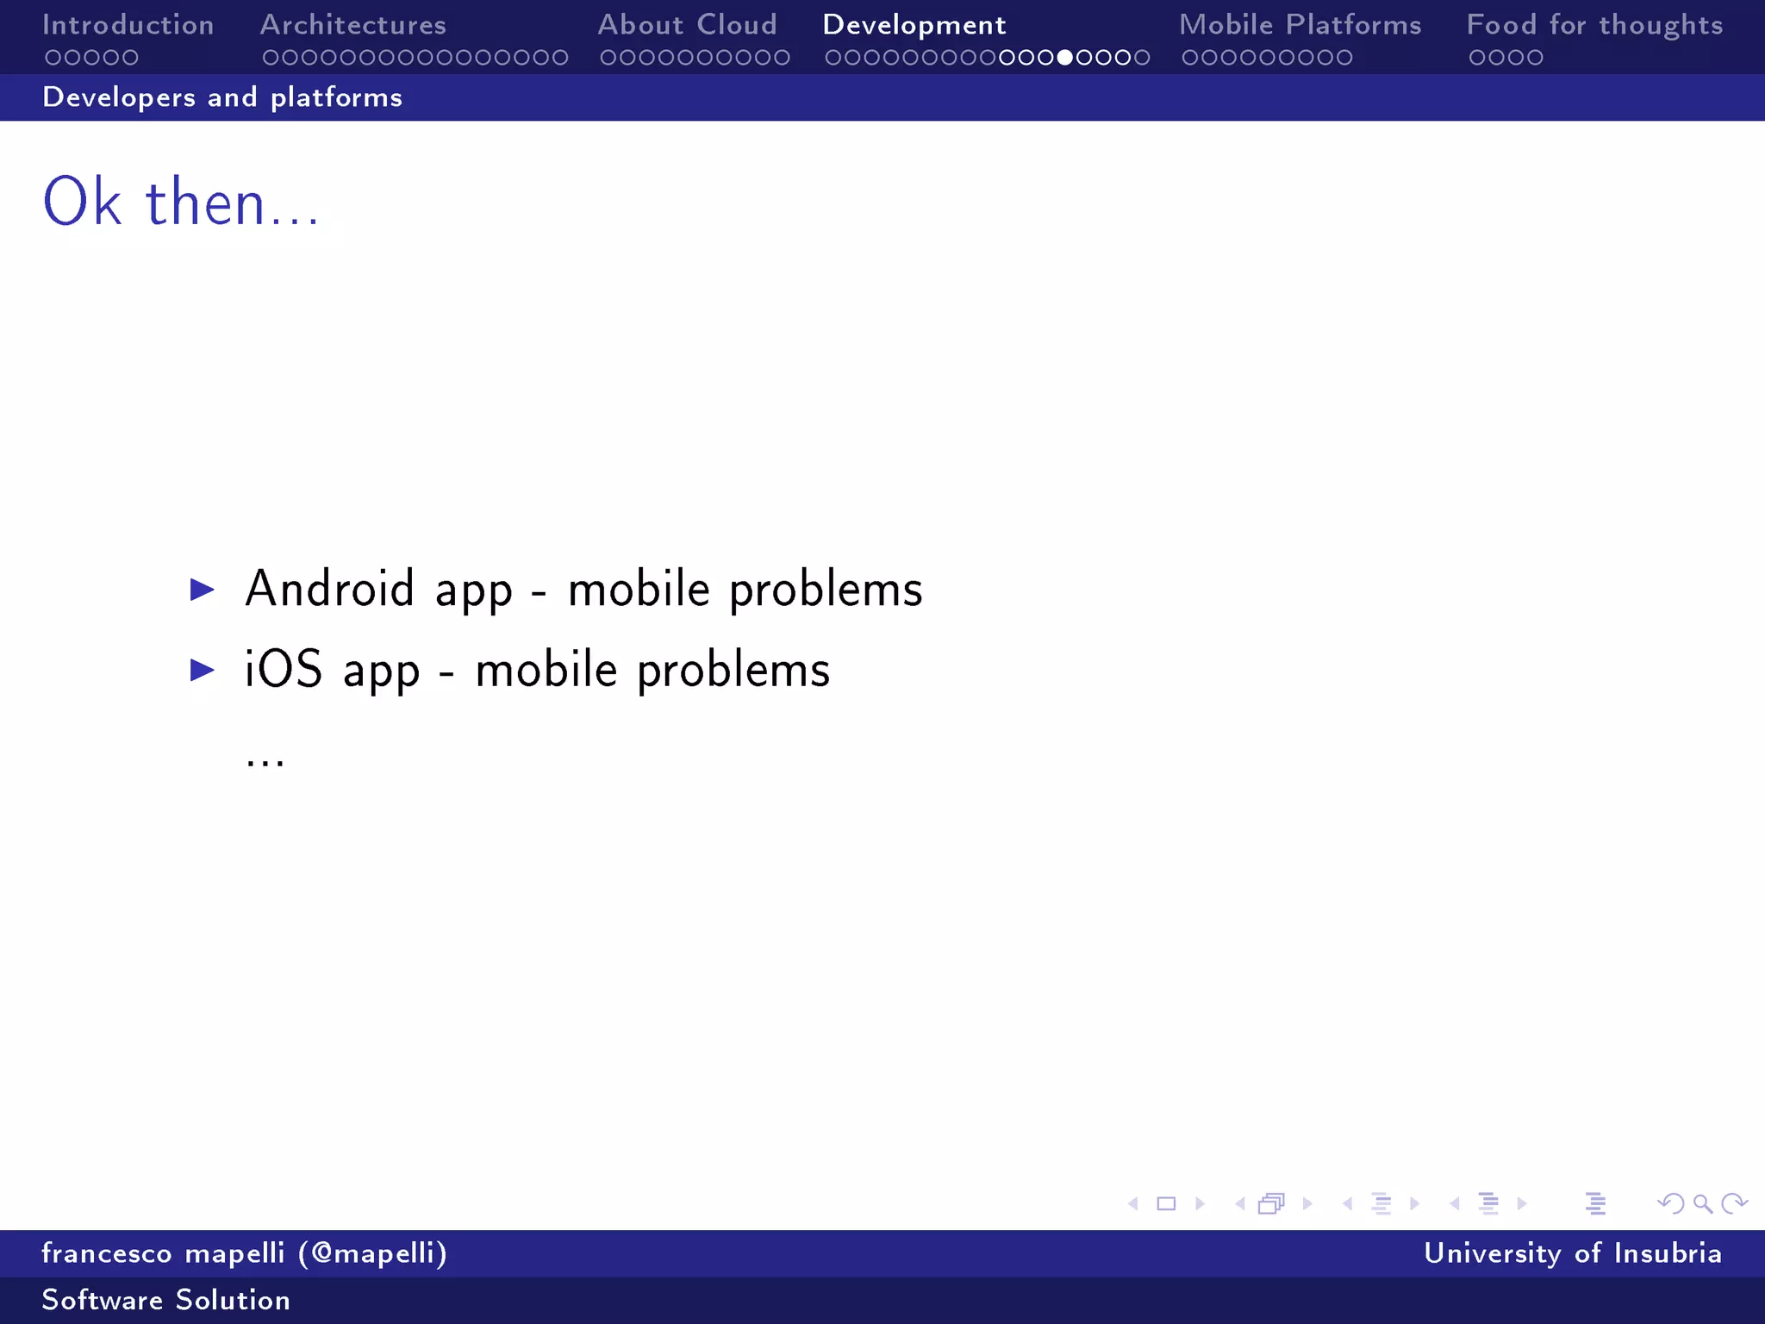Go to previous subsection arrow
1765x1324 pixels.
[1347, 1203]
